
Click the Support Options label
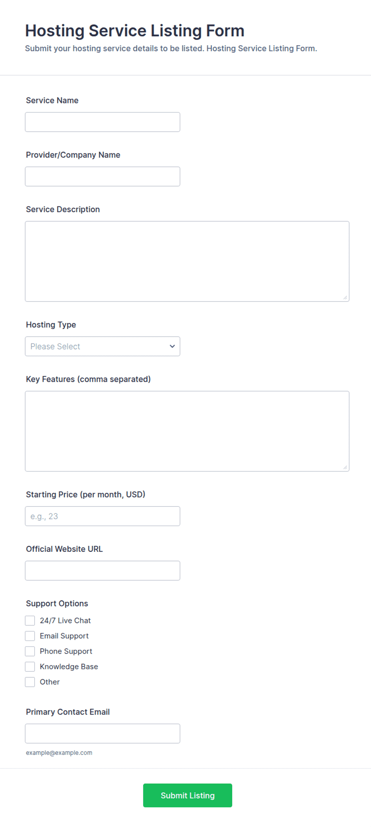click(x=57, y=603)
